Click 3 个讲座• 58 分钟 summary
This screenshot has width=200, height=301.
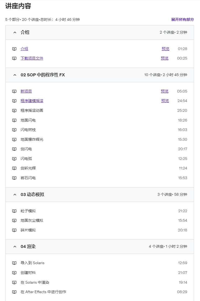tap(172, 194)
